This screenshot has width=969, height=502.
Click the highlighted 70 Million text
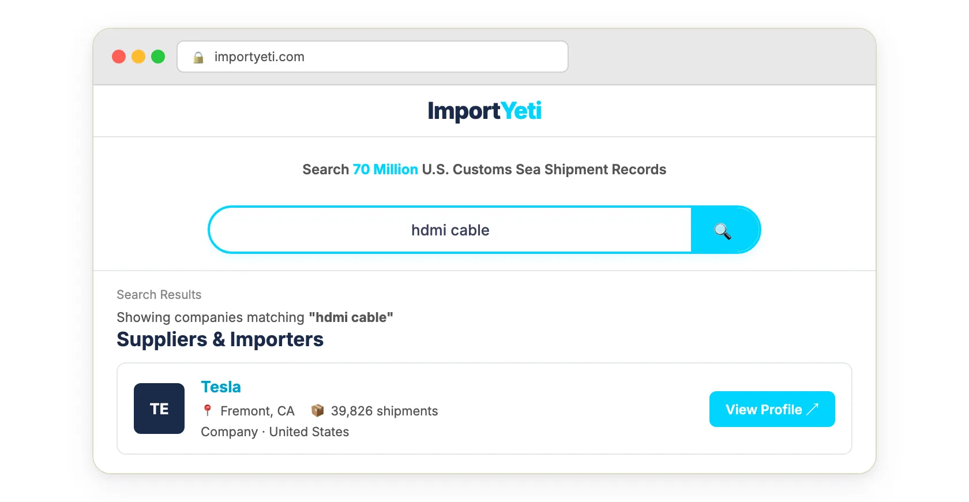pyautogui.click(x=385, y=170)
